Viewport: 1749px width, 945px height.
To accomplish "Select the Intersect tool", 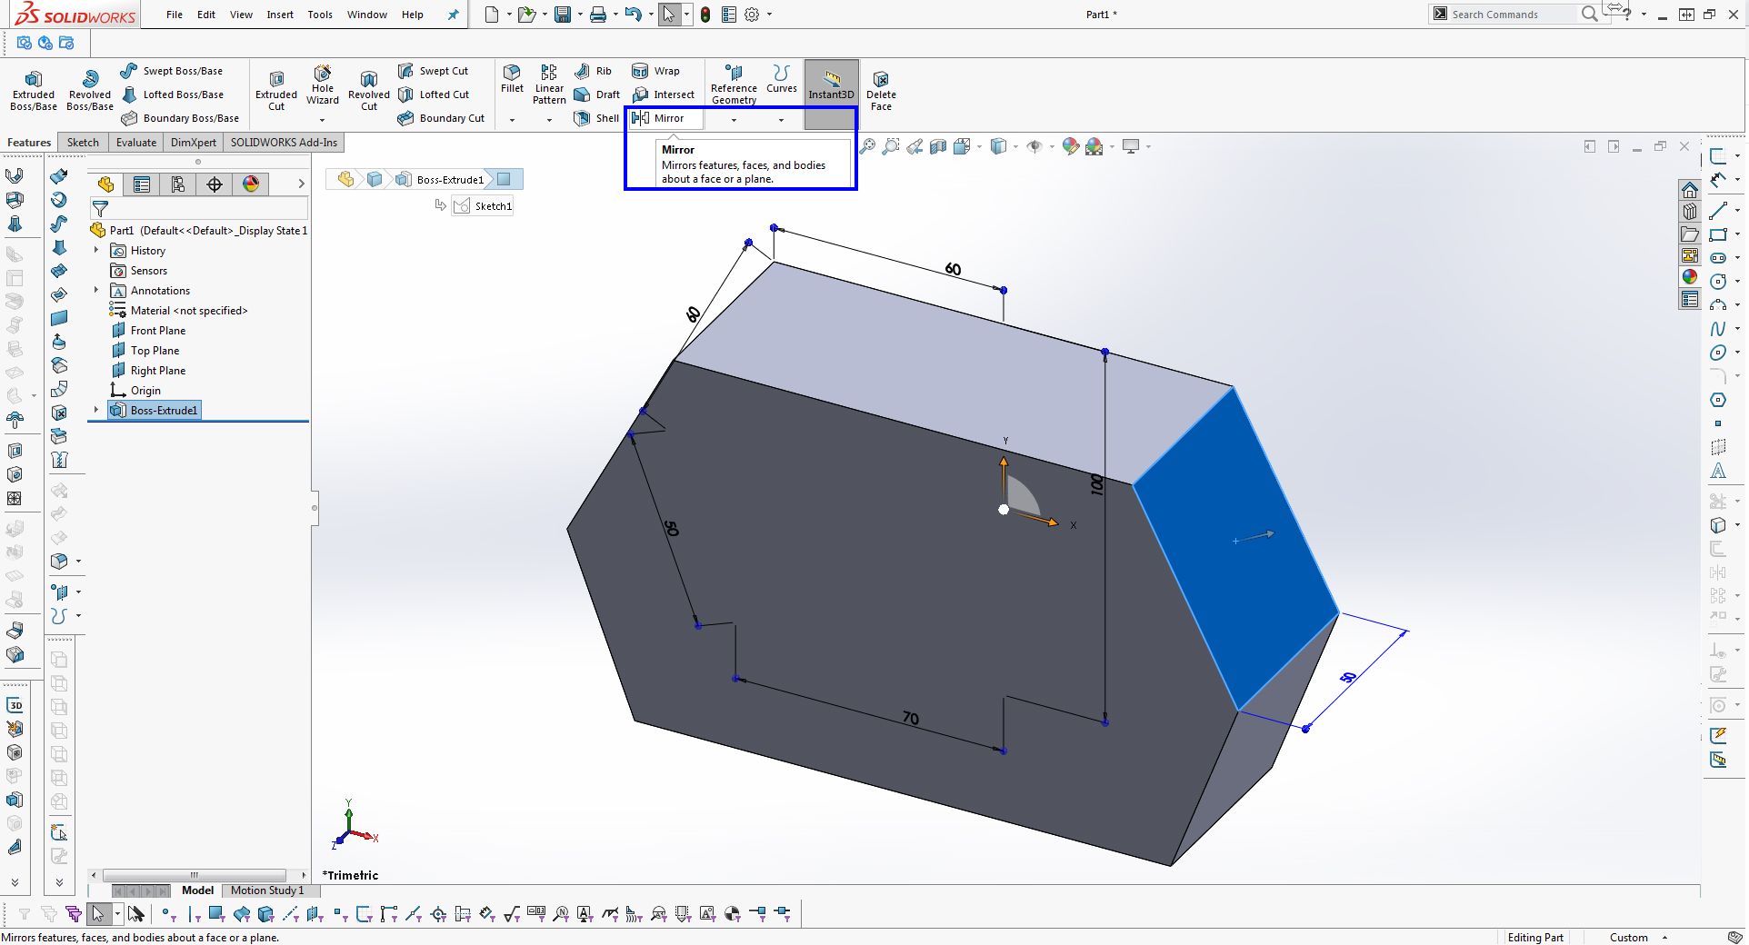I will coord(663,94).
